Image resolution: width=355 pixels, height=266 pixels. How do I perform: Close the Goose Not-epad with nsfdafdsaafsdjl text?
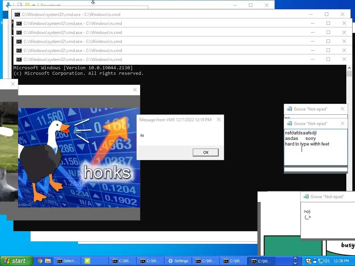[342, 123]
